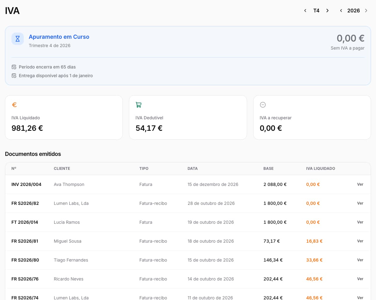Click Ver on the FR S2026/81 row
376x300 pixels.
[x=360, y=241]
